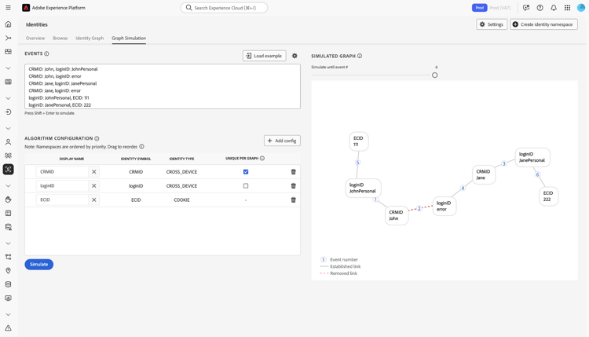This screenshot has width=589, height=337.
Task: Enable loginID unique per graph checkbox
Action: pos(246,186)
